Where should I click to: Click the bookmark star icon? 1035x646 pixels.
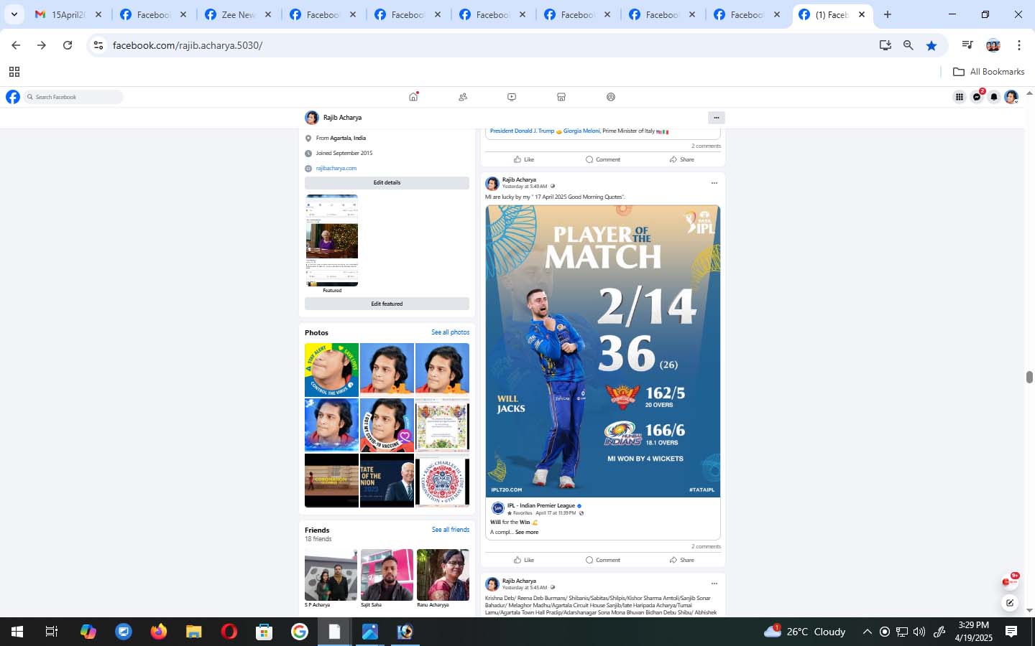pos(931,45)
